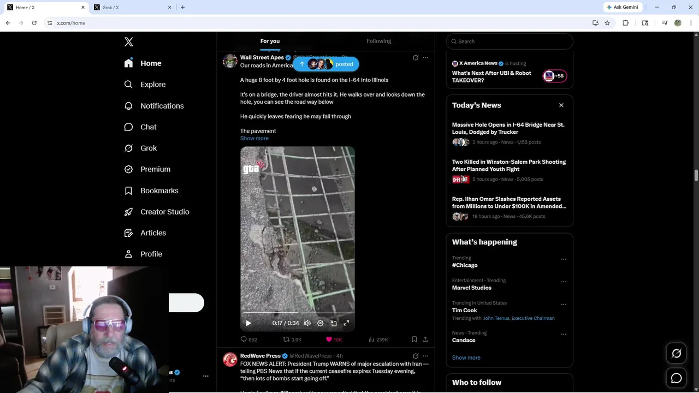This screenshot has width=699, height=393.
Task: Click the new posts 'posted' pill
Action: [x=326, y=64]
